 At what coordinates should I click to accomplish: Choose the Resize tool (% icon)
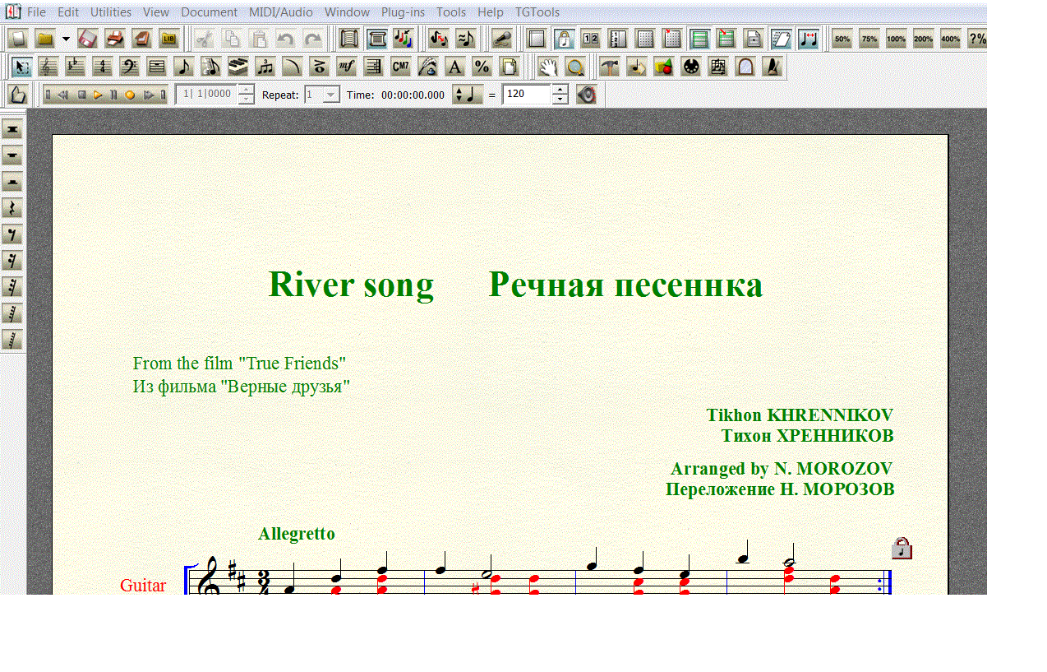coord(482,67)
